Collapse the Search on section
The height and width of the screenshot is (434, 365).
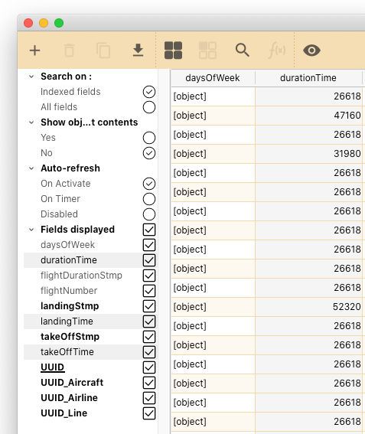pos(31,77)
